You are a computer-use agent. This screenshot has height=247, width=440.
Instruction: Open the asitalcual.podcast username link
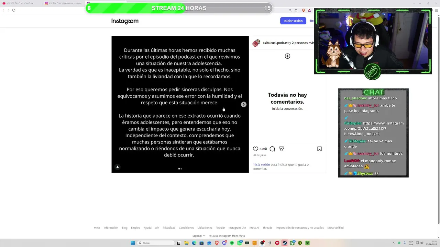click(x=276, y=43)
